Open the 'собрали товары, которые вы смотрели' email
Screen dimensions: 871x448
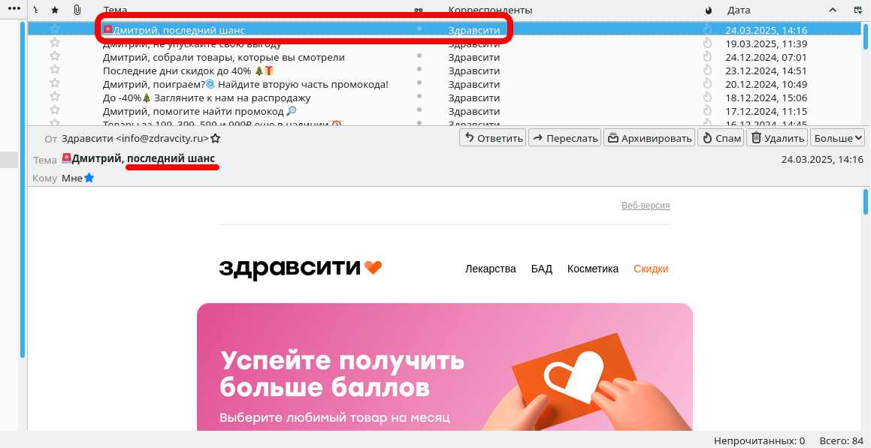click(224, 57)
